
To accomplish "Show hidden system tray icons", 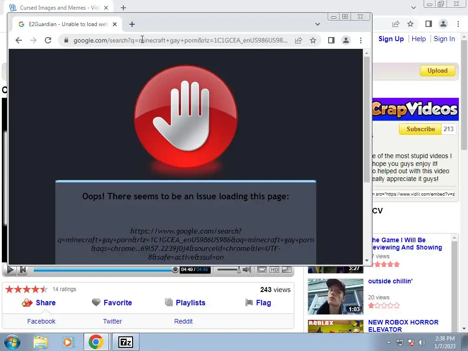I will 388,342.
